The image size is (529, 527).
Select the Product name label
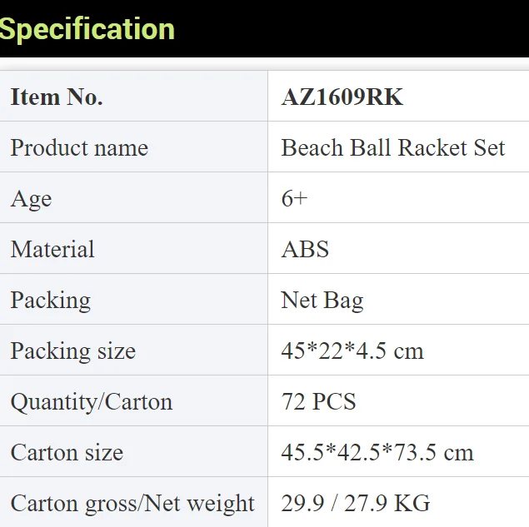[79, 148]
